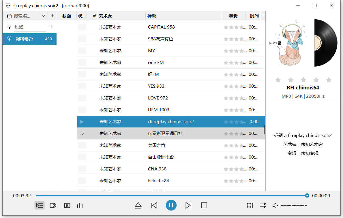Pause the current playback
The height and width of the screenshot is (218, 343).
171,205
